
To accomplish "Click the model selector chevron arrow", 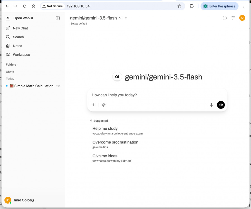I will [x=120, y=18].
